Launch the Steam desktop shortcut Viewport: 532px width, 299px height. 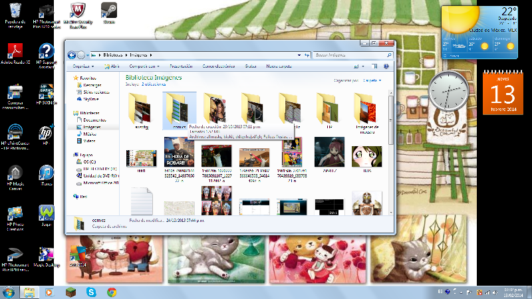[x=109, y=13]
